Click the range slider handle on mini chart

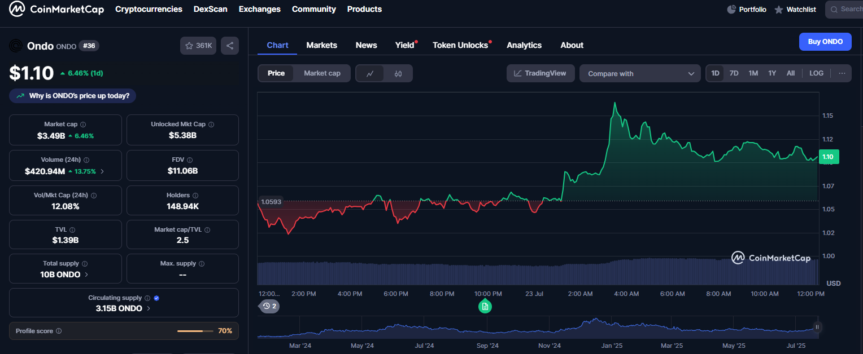tap(817, 327)
